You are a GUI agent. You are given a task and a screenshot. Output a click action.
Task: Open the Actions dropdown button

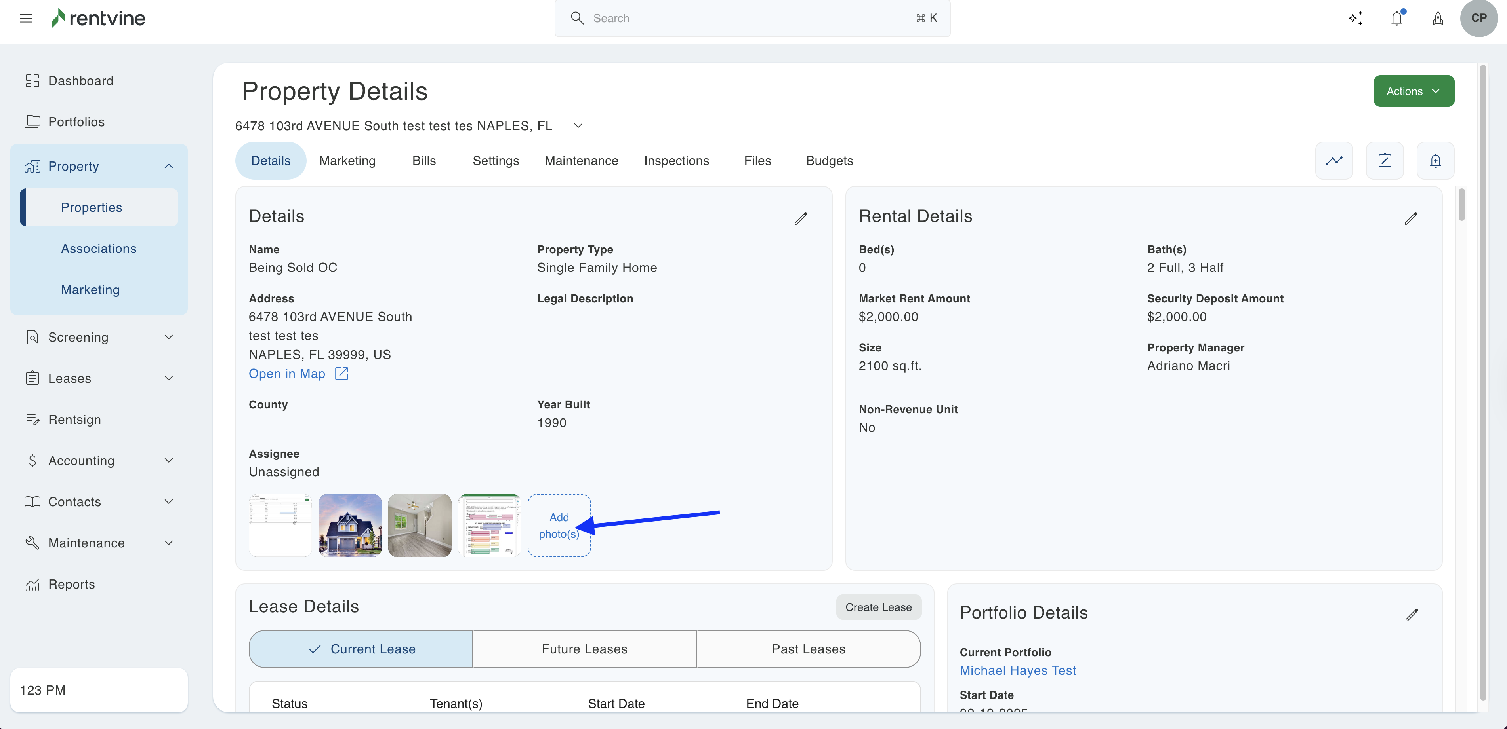pyautogui.click(x=1414, y=91)
